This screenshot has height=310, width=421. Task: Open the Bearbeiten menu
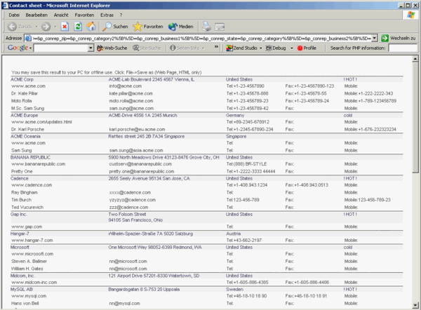point(36,15)
